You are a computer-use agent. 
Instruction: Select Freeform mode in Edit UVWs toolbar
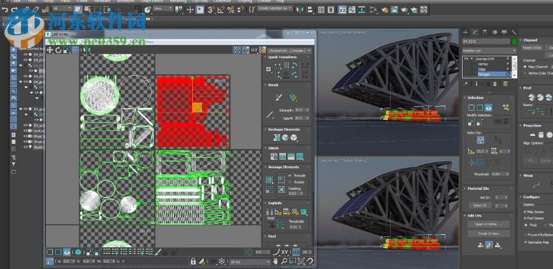(75, 50)
